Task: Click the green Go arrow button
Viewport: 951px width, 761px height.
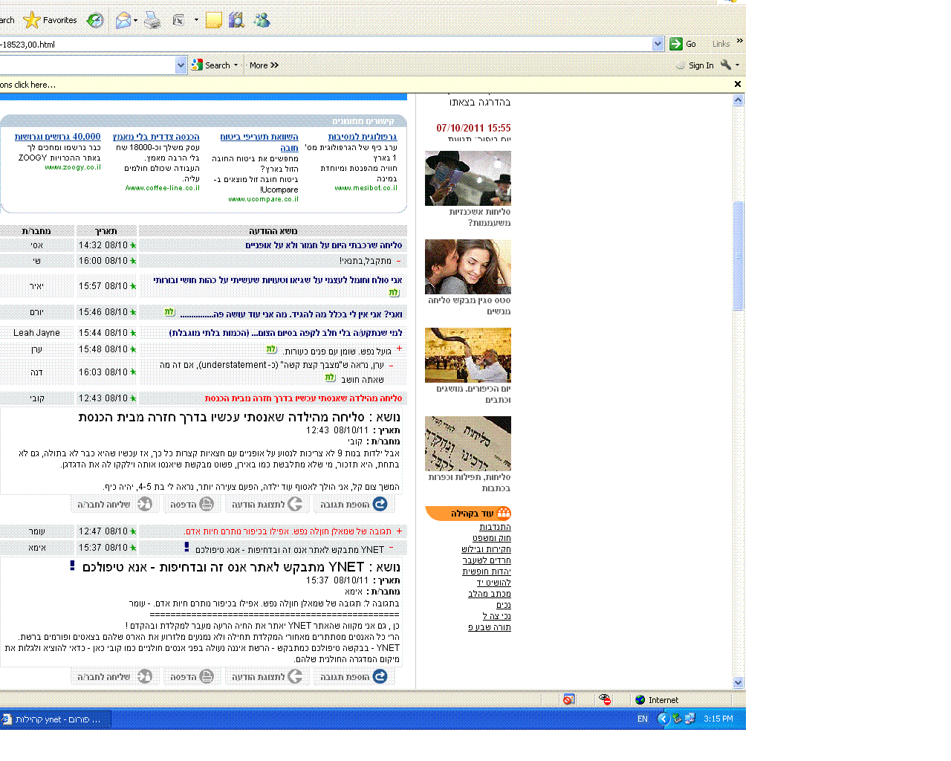Action: (x=676, y=44)
